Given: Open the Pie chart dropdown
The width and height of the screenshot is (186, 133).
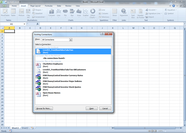Looking at the screenshot, I should [x=65, y=13].
